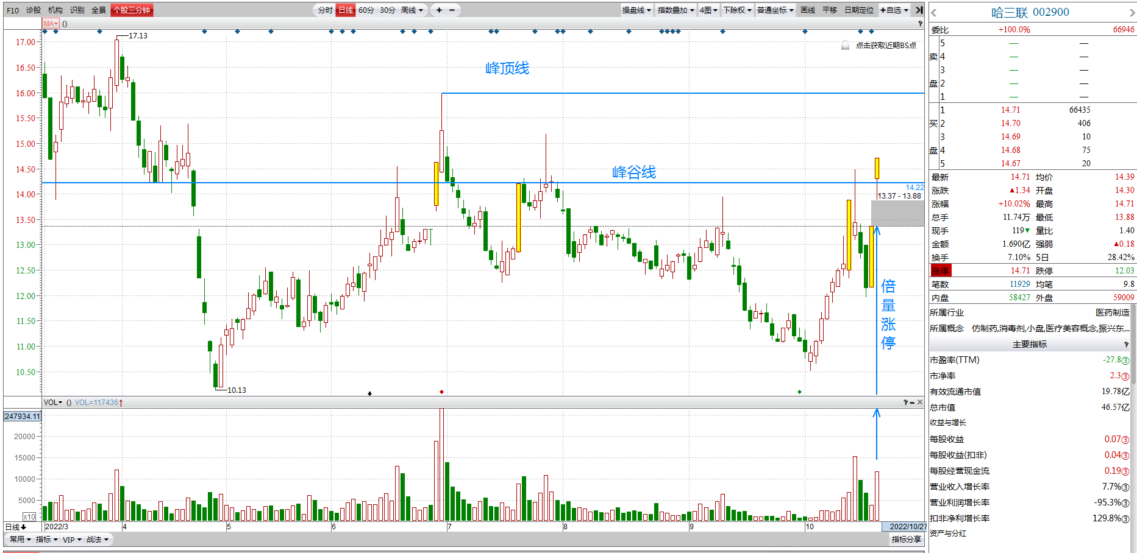Click the 指标分享 button
Screen dimensions: 1137x553
[907, 540]
